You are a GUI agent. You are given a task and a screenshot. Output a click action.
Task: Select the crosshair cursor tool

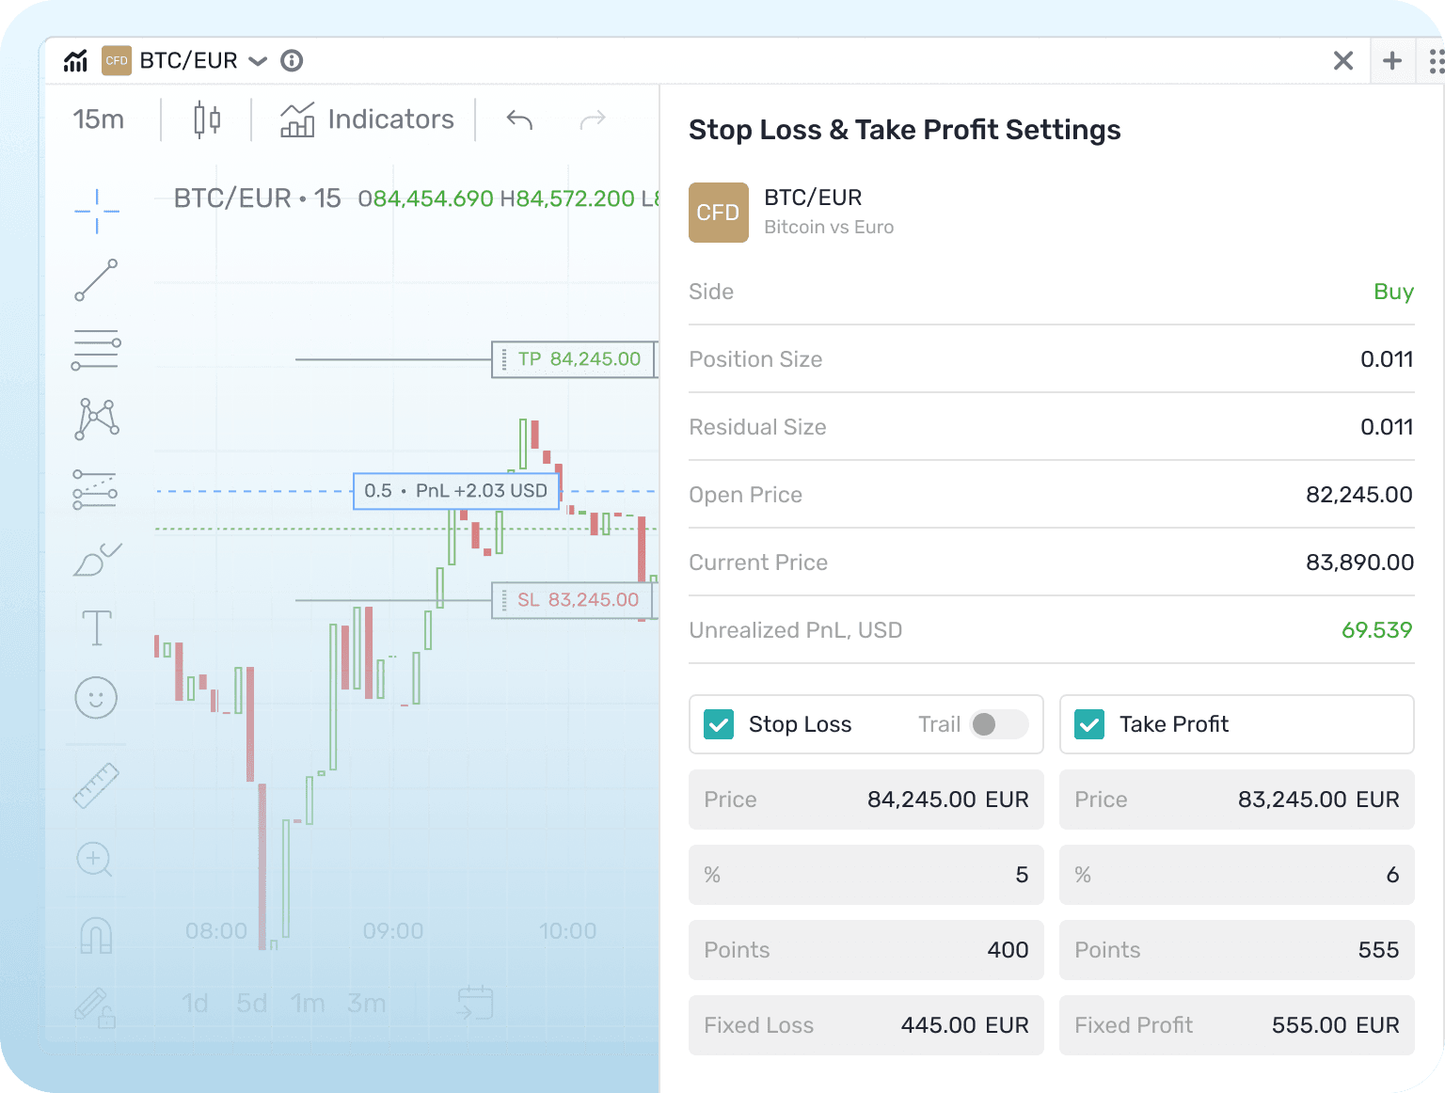tap(95, 210)
